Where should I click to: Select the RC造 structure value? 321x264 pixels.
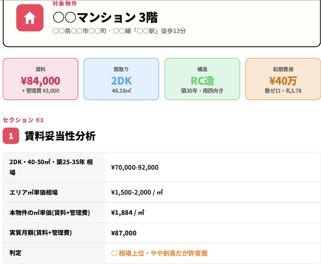click(x=202, y=81)
